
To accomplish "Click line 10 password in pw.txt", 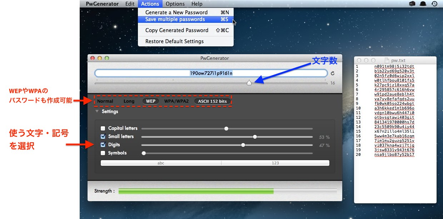I will (394, 108).
